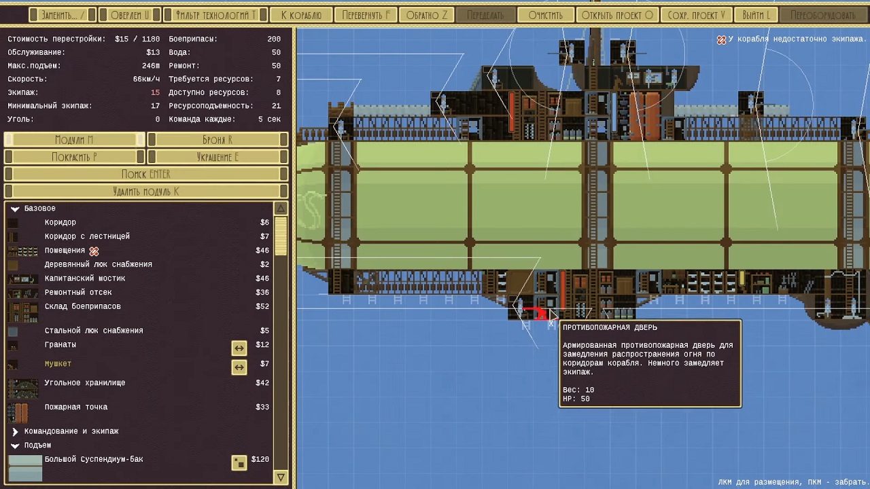The width and height of the screenshot is (870, 489).
Task: Click the Сохр. проект V button
Action: click(x=696, y=14)
